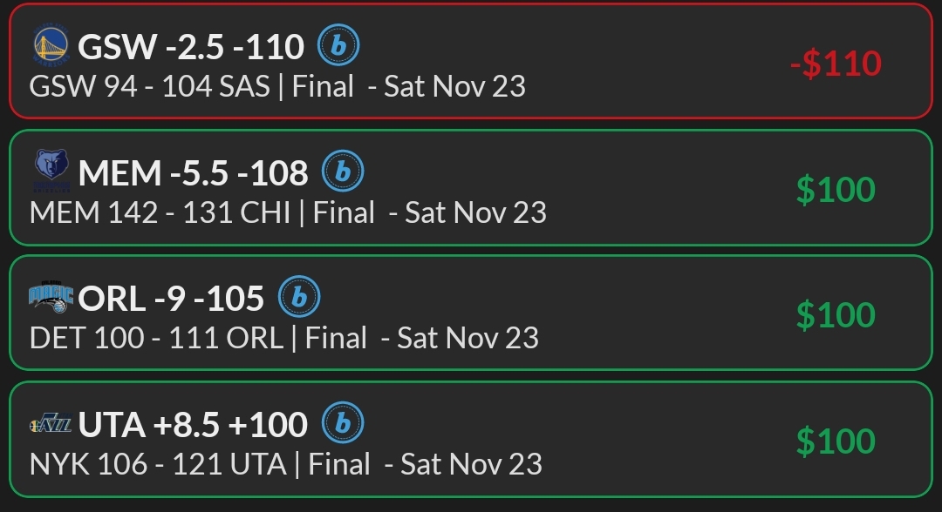Open the NYK 106 - 121 UTA final score line
Screen dimensions: 942x512
click(286, 464)
